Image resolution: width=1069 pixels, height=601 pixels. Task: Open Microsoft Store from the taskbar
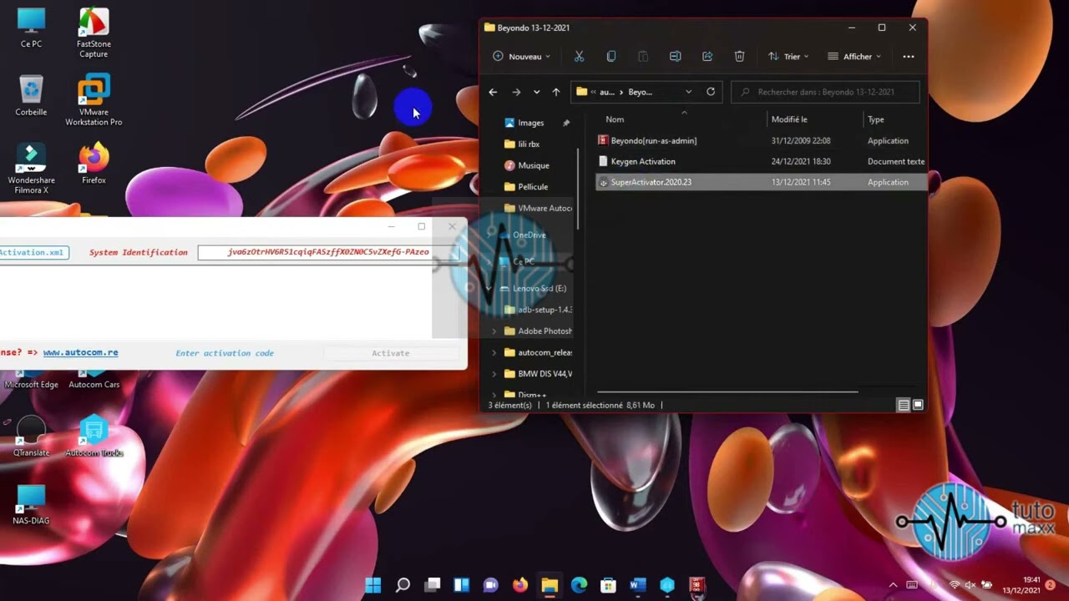point(608,585)
